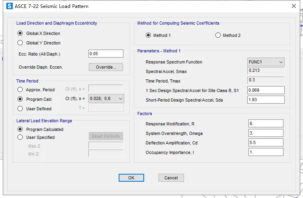The image size is (303, 198).
Task: Select Method 2 radio button
Action: tap(218, 35)
